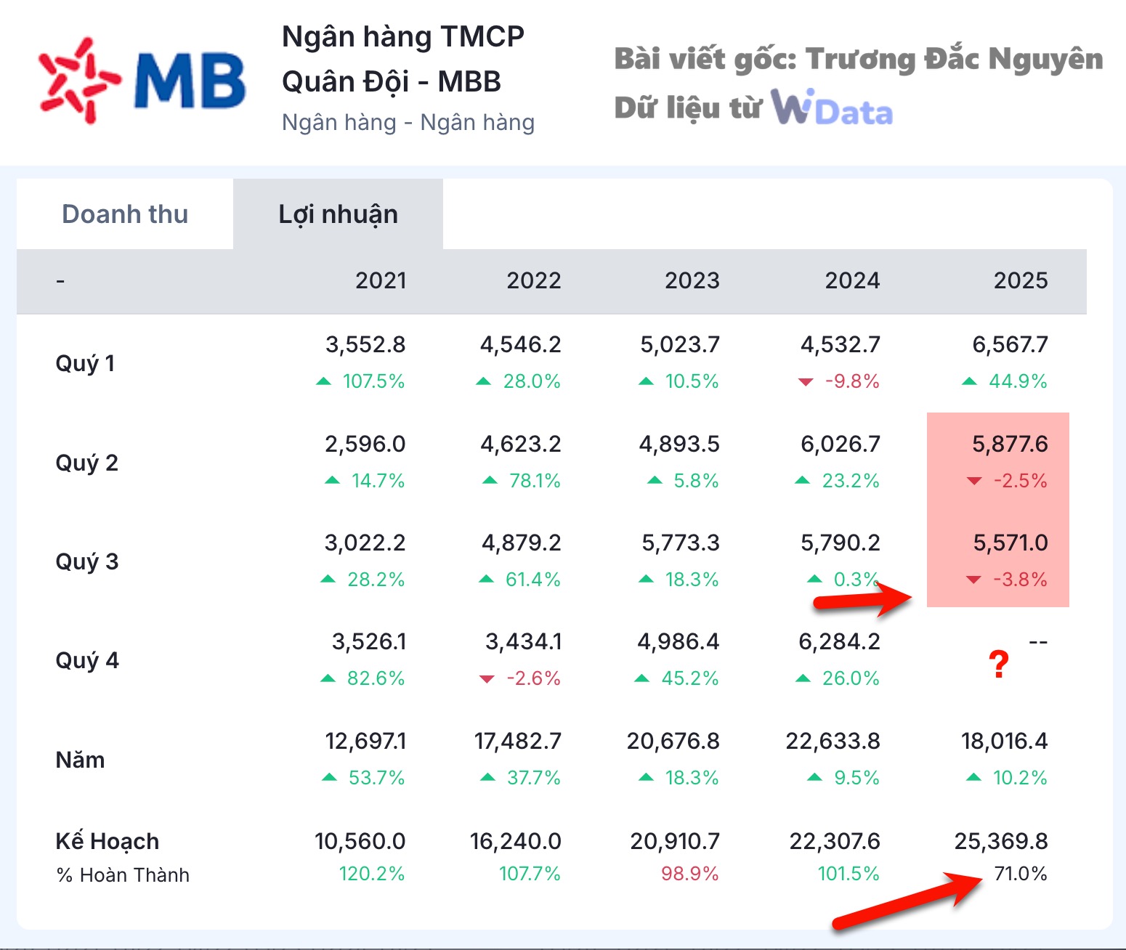The image size is (1126, 950).
Task: Click the value 5,877.6
Action: click(x=1010, y=444)
